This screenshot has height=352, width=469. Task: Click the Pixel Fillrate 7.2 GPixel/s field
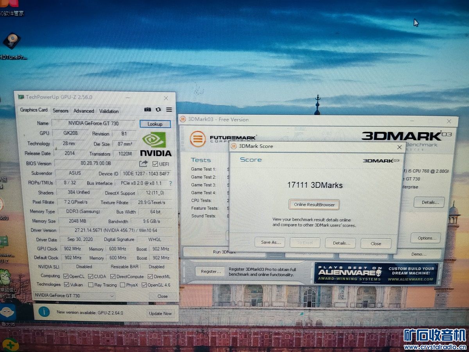tap(75, 202)
